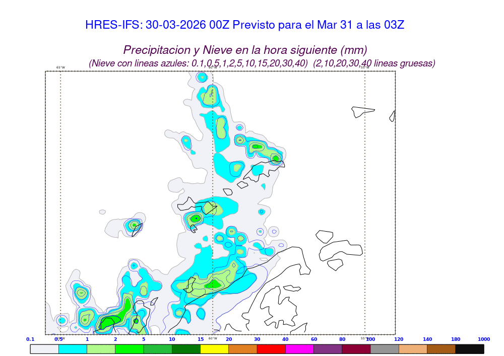Choose the orange 20–30 mm legend swatch

coord(243,349)
